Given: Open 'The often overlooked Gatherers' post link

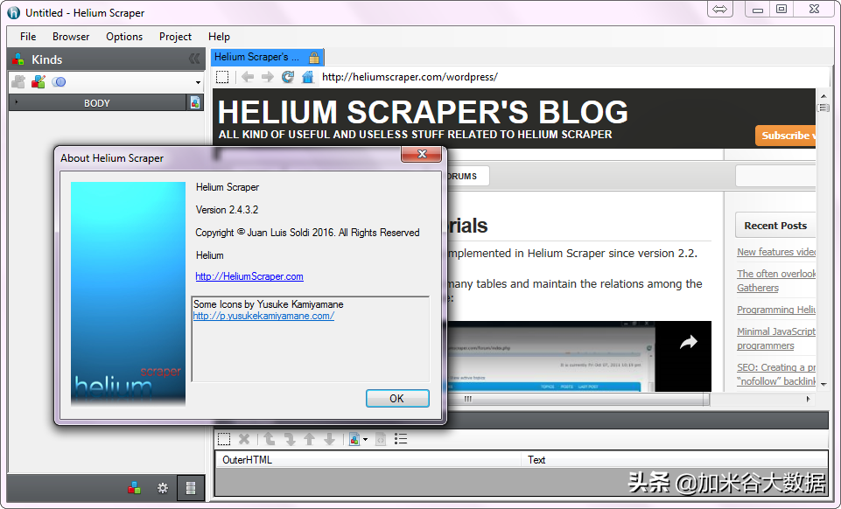Looking at the screenshot, I should coord(776,280).
